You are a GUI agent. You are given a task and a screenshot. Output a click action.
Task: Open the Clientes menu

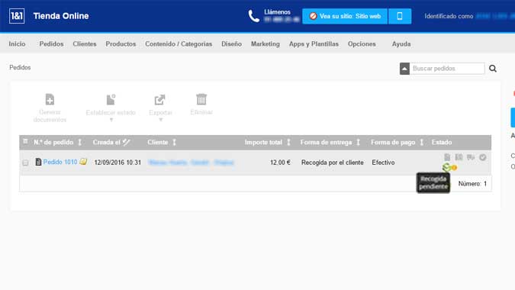click(x=85, y=43)
